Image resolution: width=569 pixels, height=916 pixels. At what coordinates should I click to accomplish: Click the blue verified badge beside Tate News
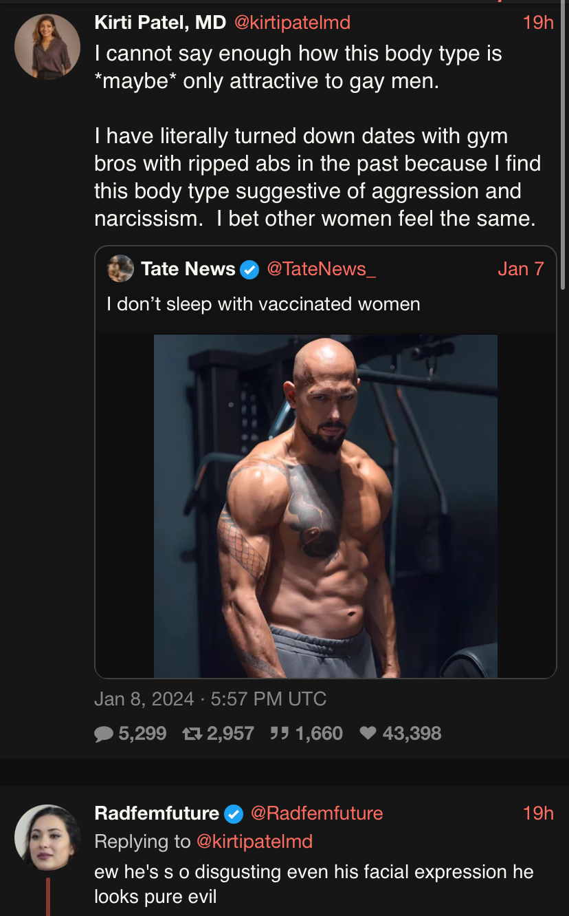pyautogui.click(x=249, y=269)
